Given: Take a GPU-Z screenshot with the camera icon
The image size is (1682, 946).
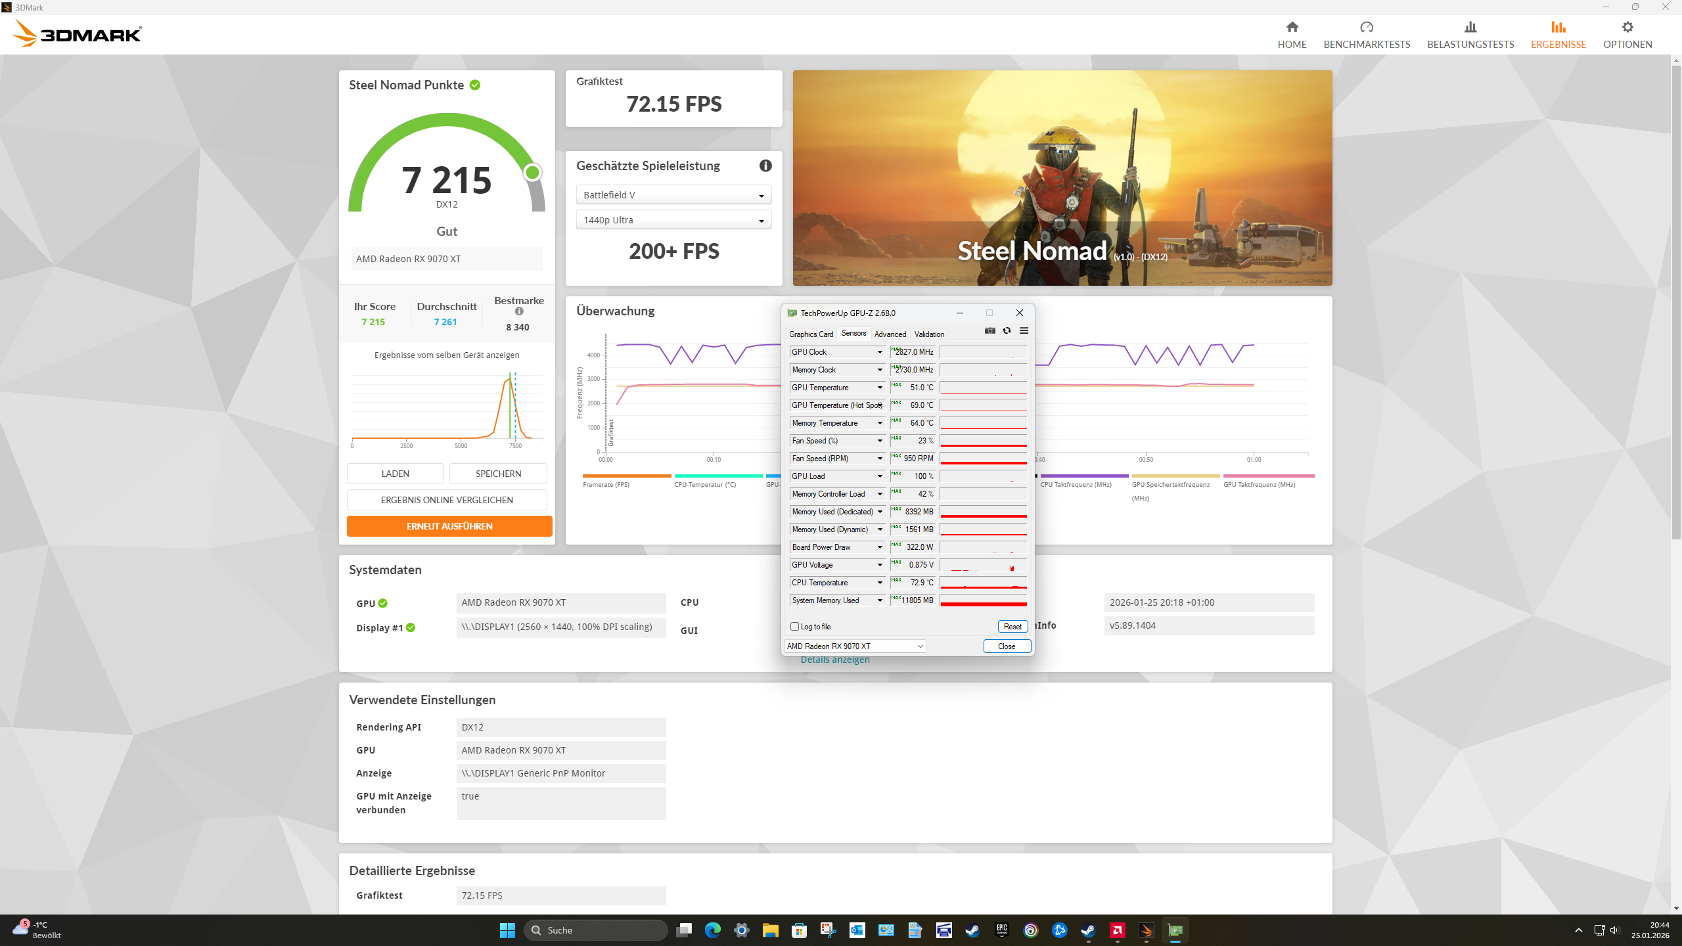Looking at the screenshot, I should [989, 330].
